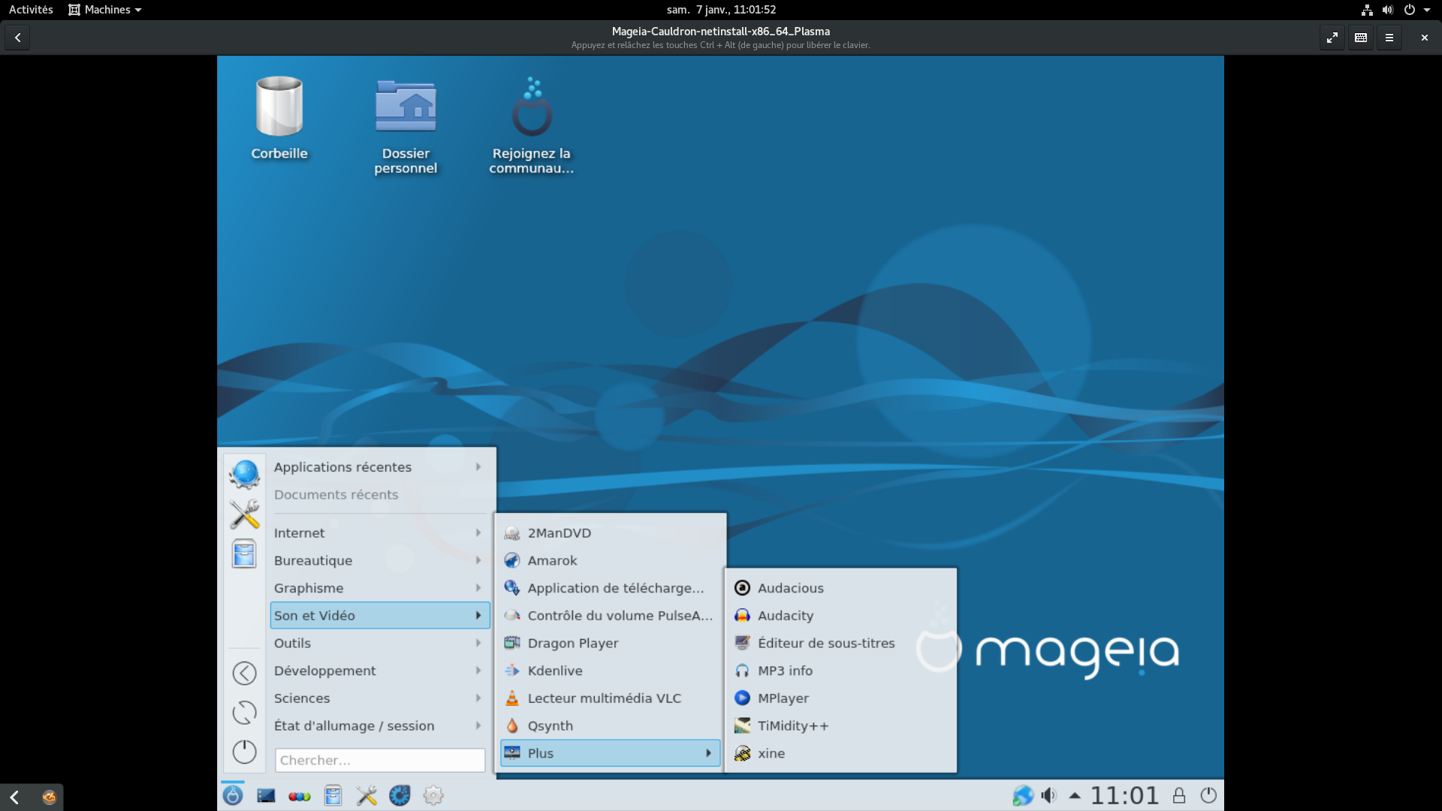Click the restart circular arrow icon in menu sidebar
Image resolution: width=1442 pixels, height=811 pixels.
(x=244, y=713)
